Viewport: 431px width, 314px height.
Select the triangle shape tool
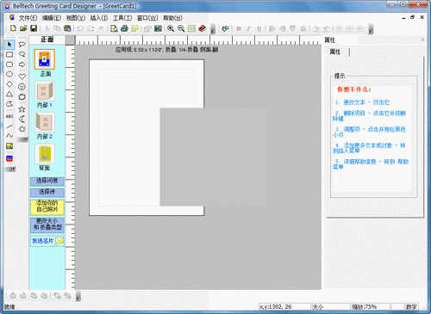9,94
